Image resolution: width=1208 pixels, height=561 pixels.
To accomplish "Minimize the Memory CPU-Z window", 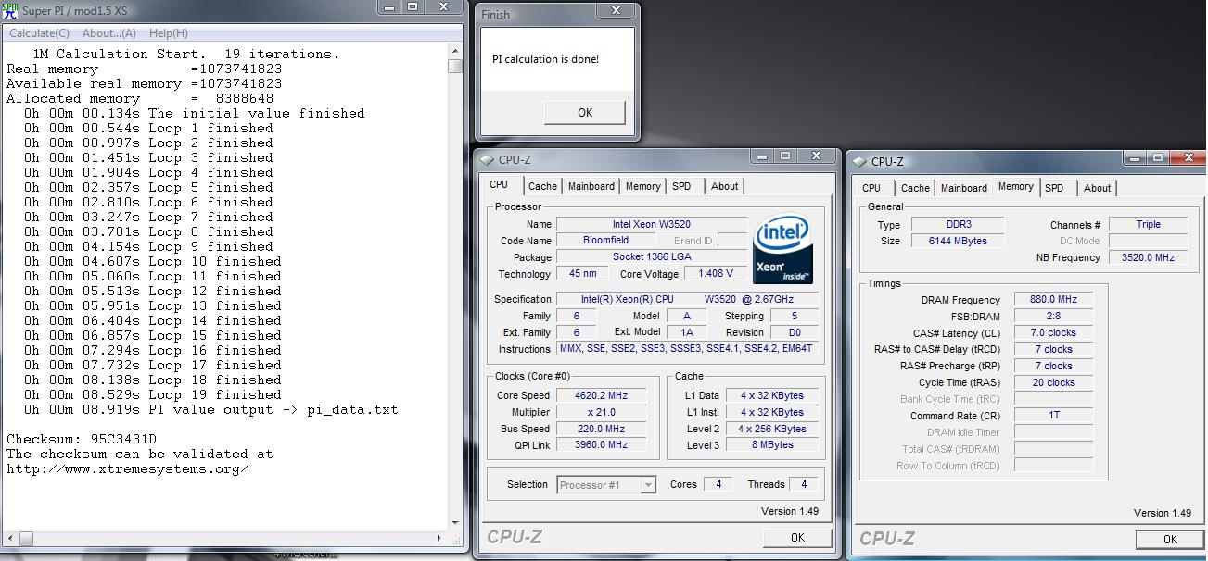I will point(1134,159).
